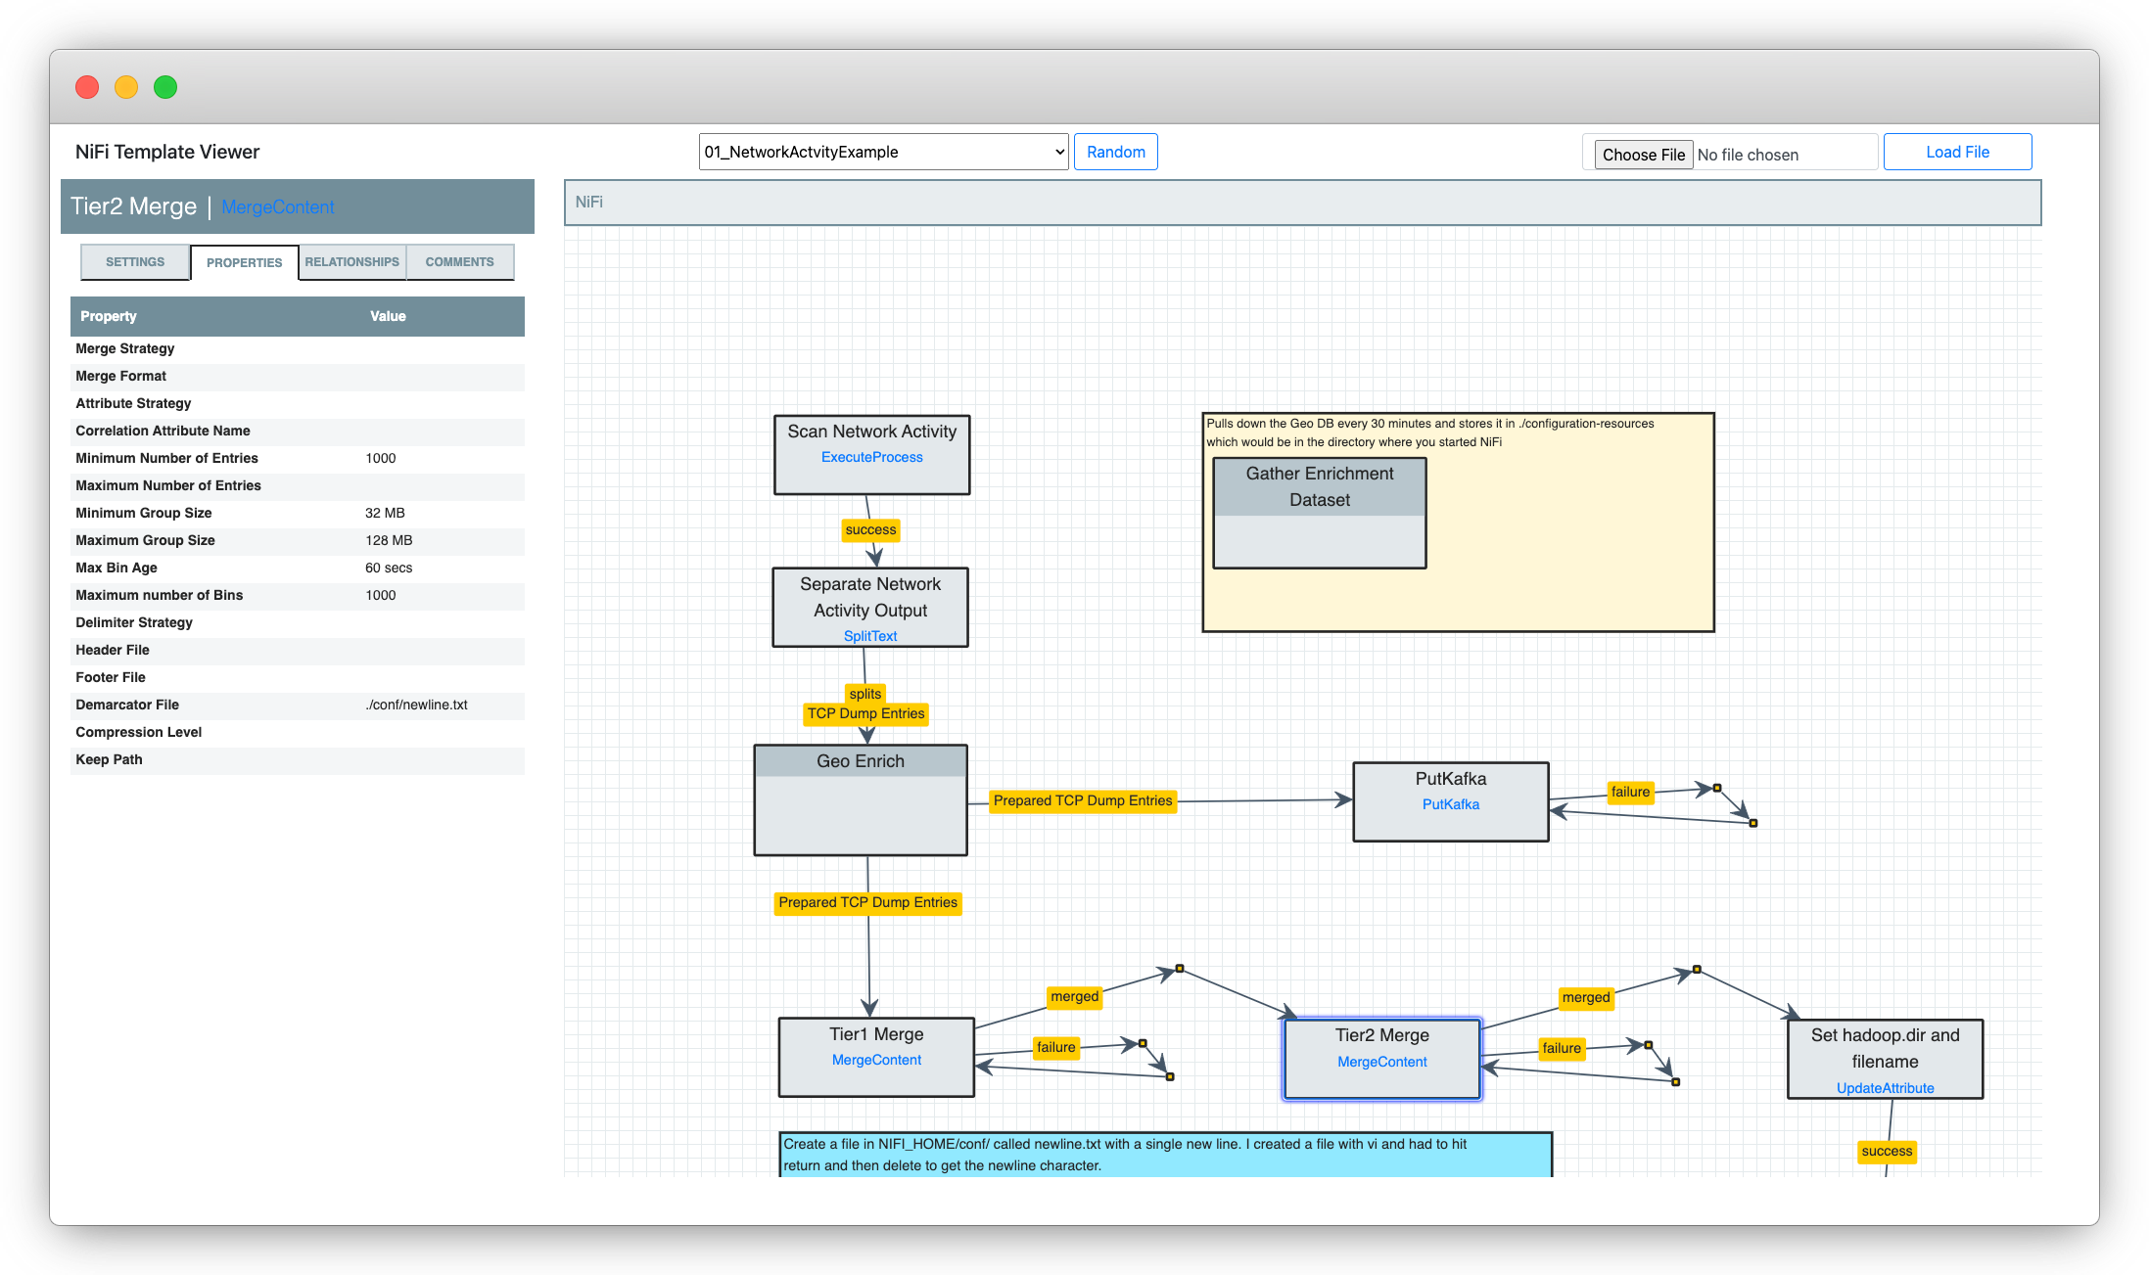
Task: Click the Property column header
Action: 109,316
